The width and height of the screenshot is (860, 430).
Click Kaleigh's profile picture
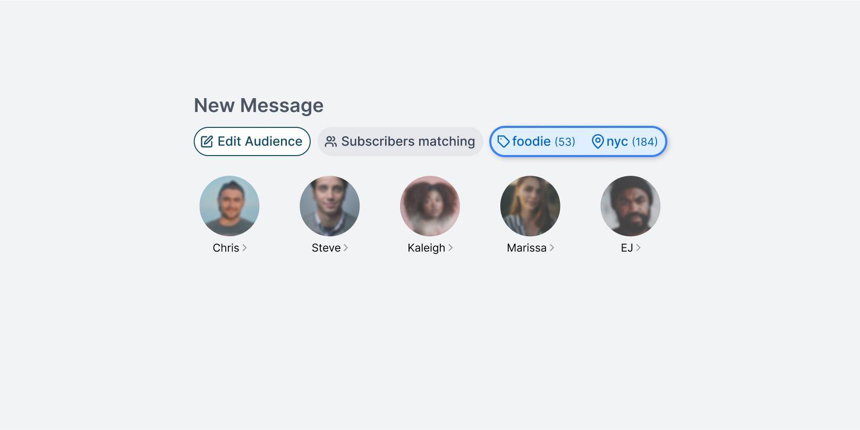tap(430, 206)
